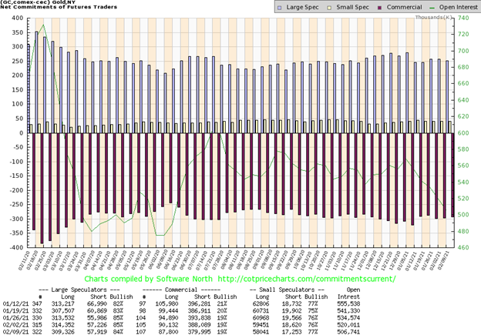Click the 01/26/21 date row label
The image size is (481, 335).
15,318
